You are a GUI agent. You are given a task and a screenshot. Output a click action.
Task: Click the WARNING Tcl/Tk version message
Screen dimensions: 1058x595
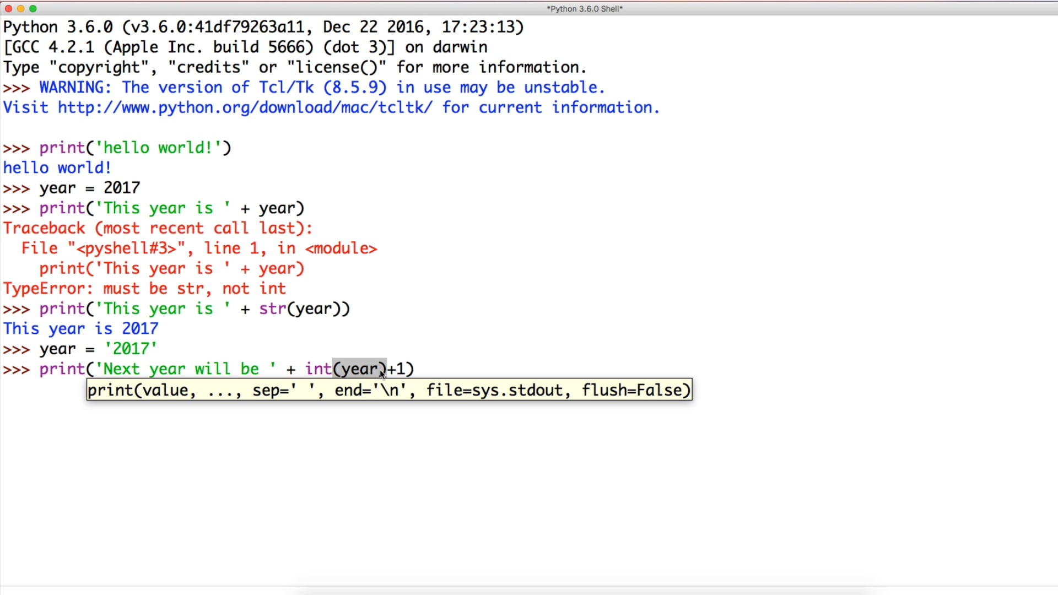322,87
